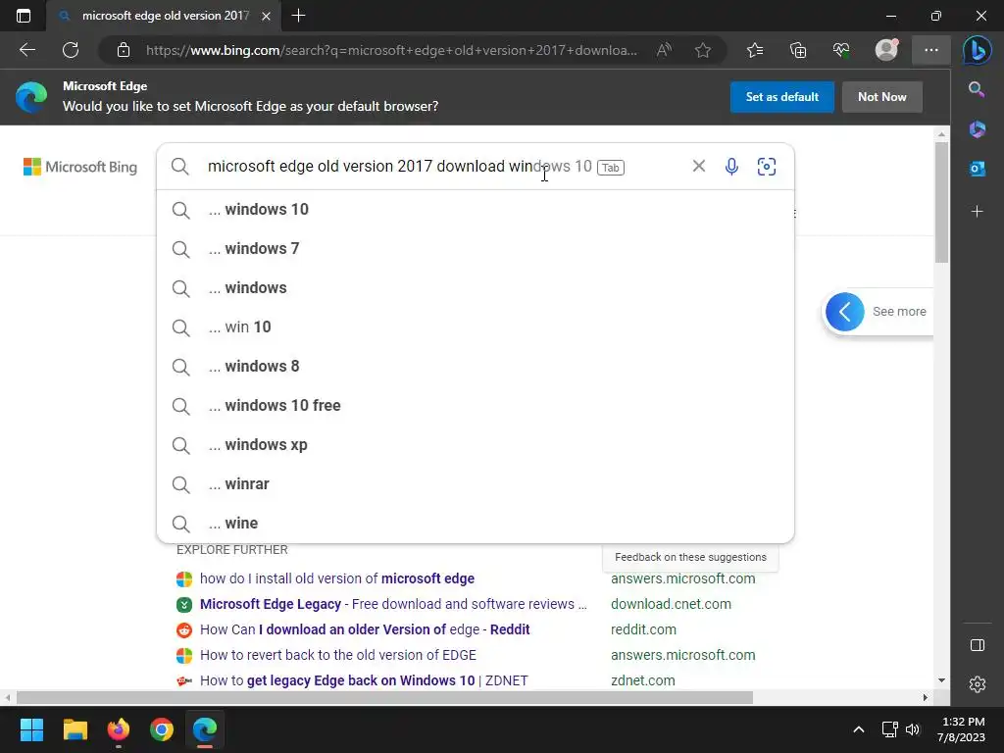Click the browser back arrow
This screenshot has width=1004, height=753.
pos(26,50)
